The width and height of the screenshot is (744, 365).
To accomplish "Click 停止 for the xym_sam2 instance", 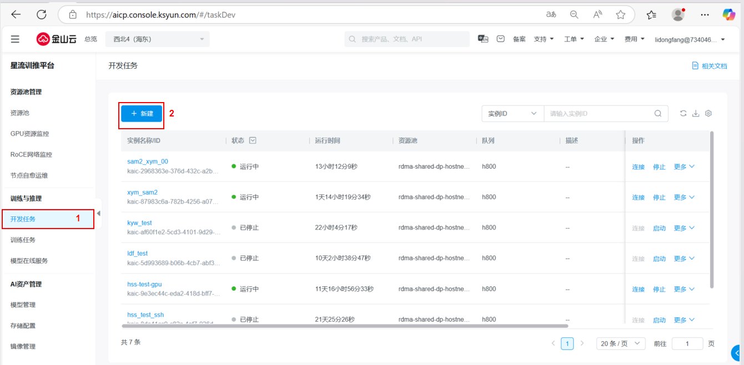I will (x=659, y=197).
